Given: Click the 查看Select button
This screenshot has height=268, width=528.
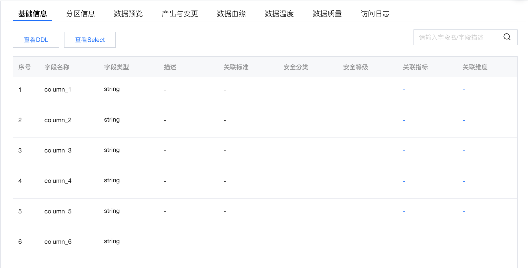Looking at the screenshot, I should click(90, 40).
